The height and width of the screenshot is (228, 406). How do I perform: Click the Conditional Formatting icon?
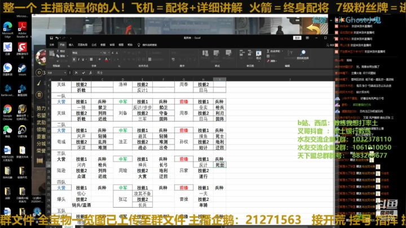pyautogui.click(x=205, y=54)
